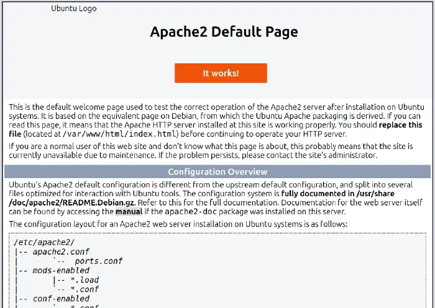
Task: Click the 'conf-enabled' tree entry
Action: (x=61, y=299)
